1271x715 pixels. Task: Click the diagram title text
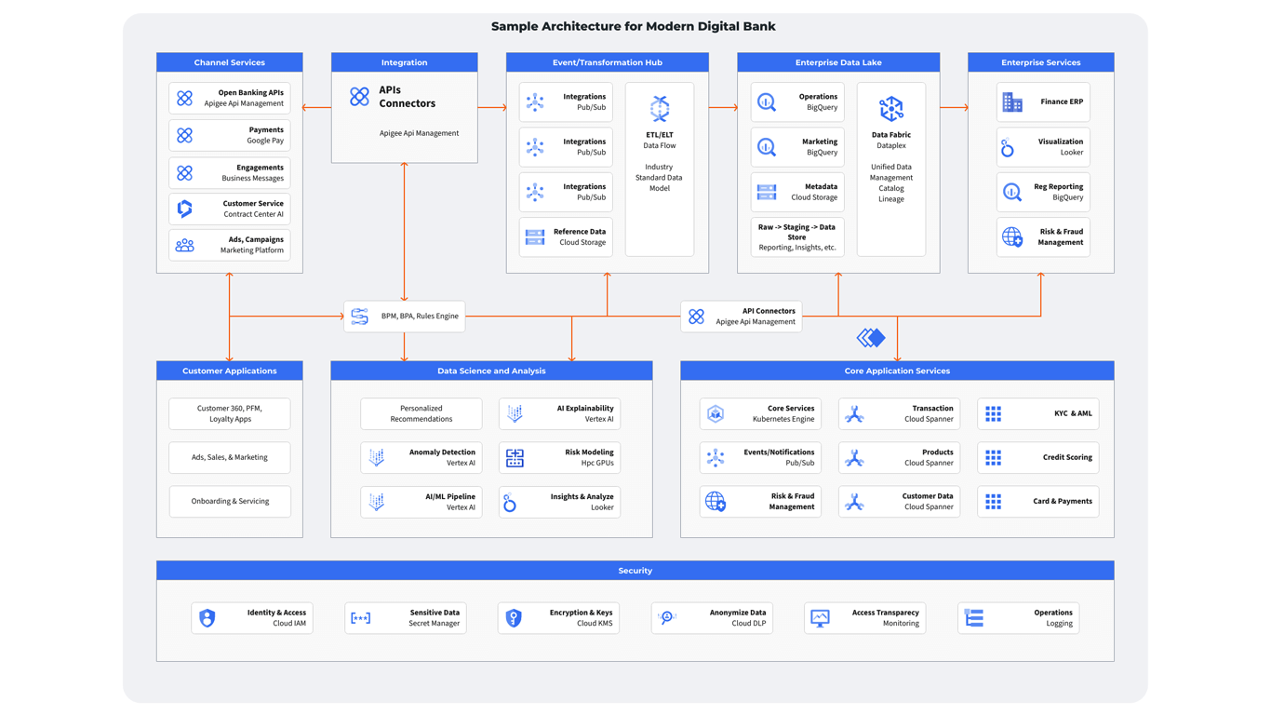pyautogui.click(x=633, y=26)
